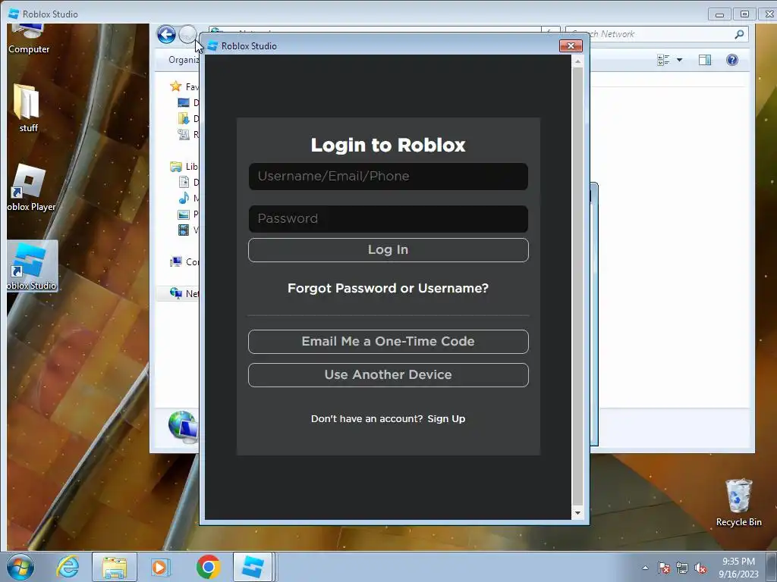777x582 pixels.
Task: Click the Password field
Action: point(388,219)
